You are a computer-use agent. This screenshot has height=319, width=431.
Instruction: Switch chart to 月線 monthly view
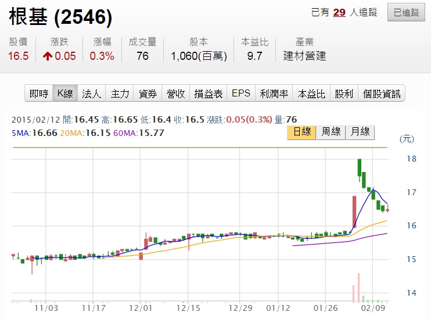click(360, 132)
